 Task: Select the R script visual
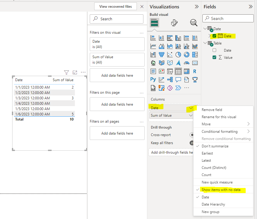(x=195, y=71)
